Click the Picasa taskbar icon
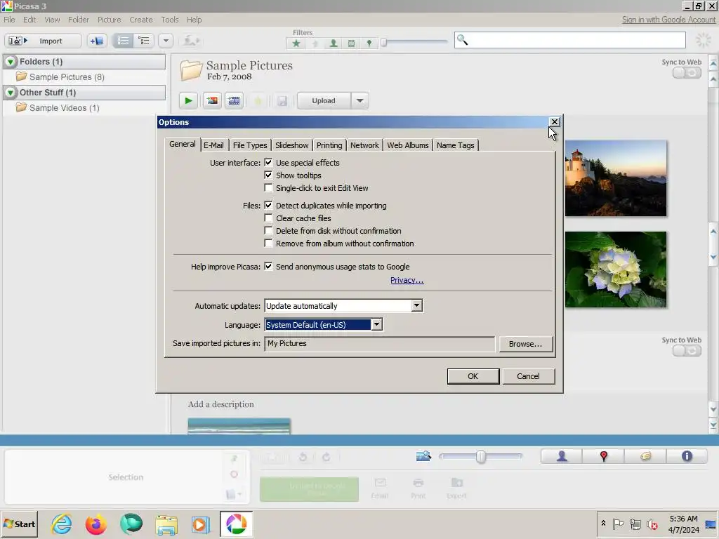The height and width of the screenshot is (539, 719). [236, 524]
